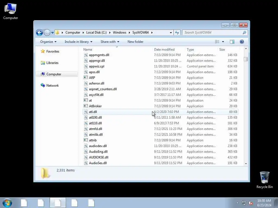Viewport: 278px width, 208px height.
Task: Open the Windows Start button
Action: click(7, 203)
